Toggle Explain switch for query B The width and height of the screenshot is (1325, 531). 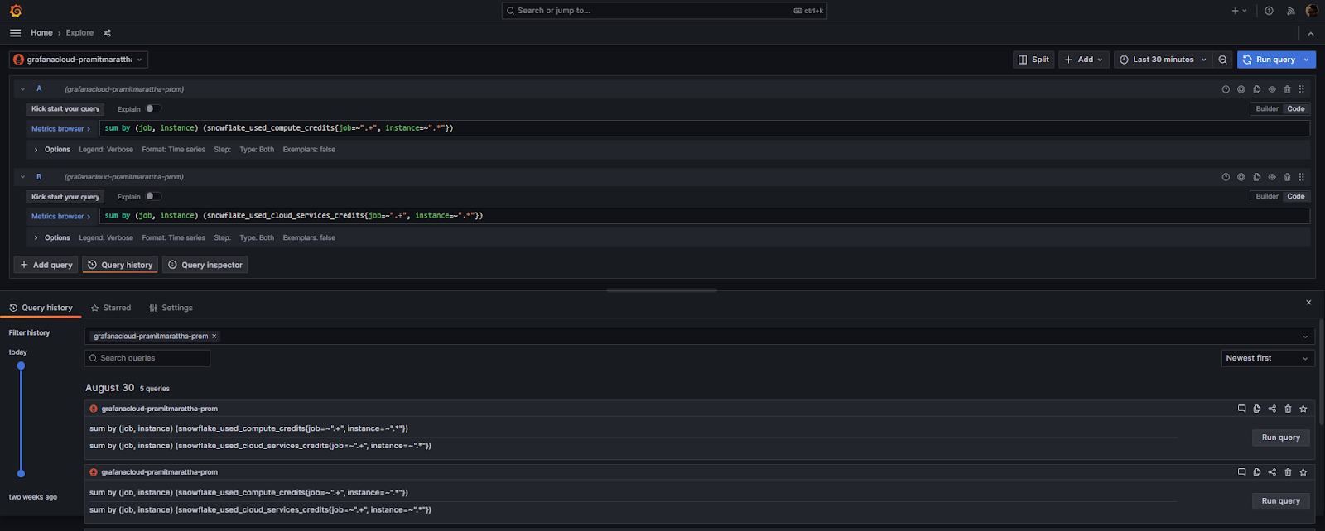153,196
